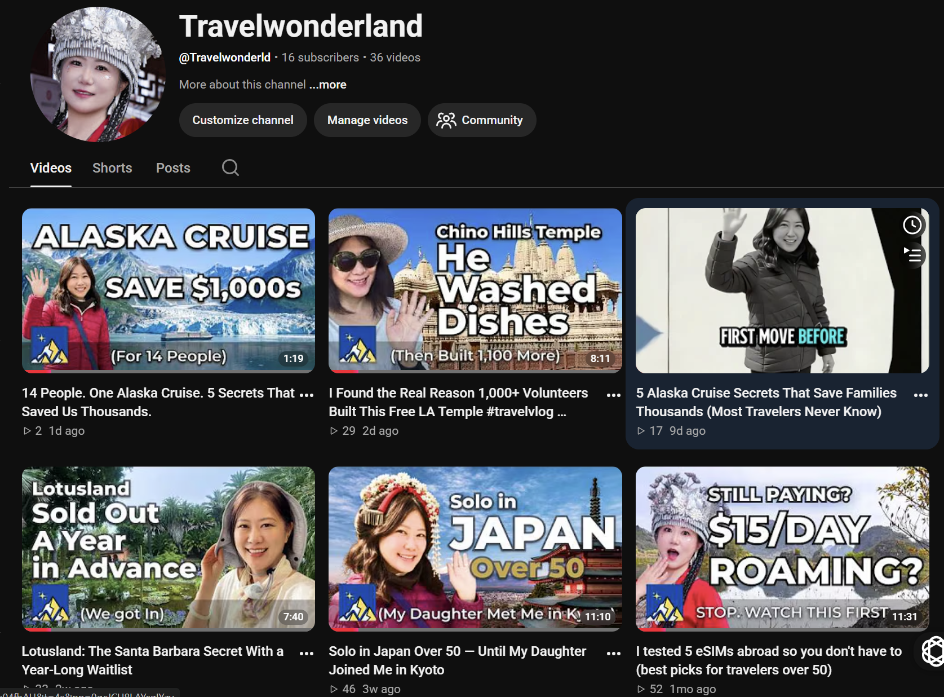
Task: Open title Solo in Japan Over 50
Action: pos(458,660)
